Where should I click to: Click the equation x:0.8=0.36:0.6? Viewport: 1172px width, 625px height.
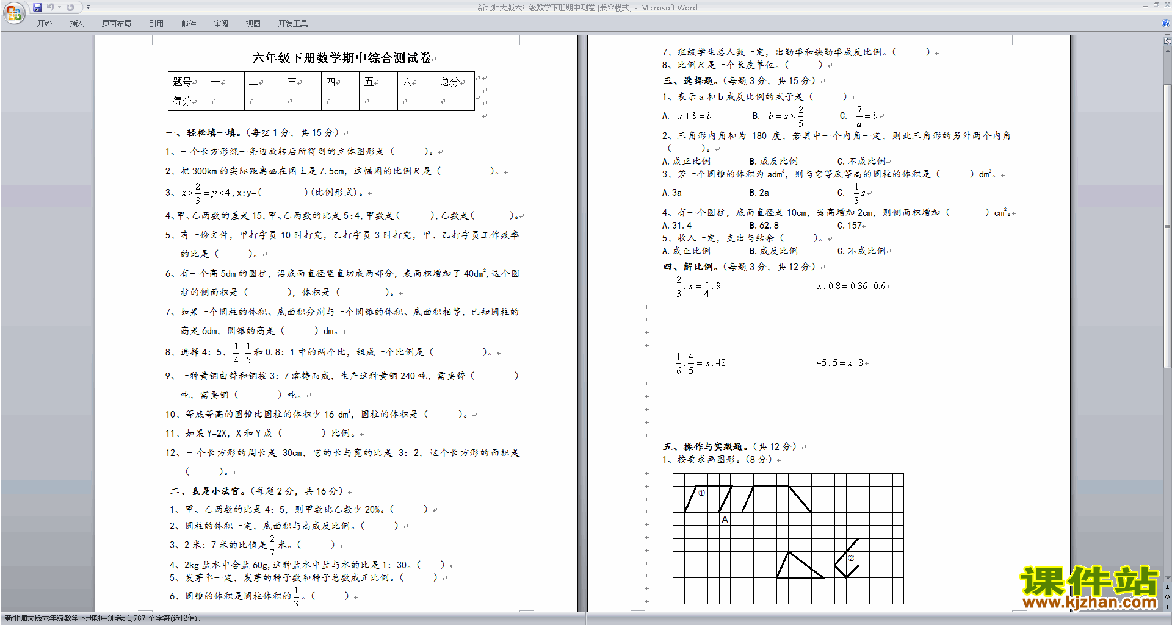[851, 286]
